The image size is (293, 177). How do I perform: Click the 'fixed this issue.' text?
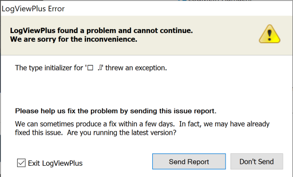point(39,133)
